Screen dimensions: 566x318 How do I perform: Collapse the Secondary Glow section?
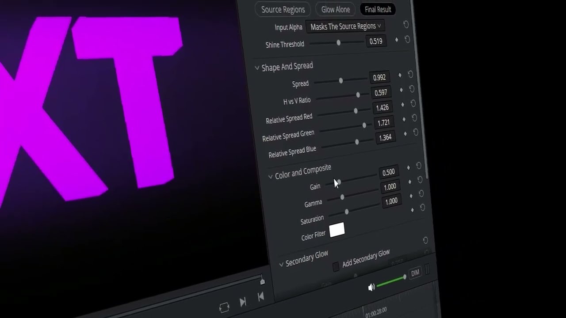point(281,265)
